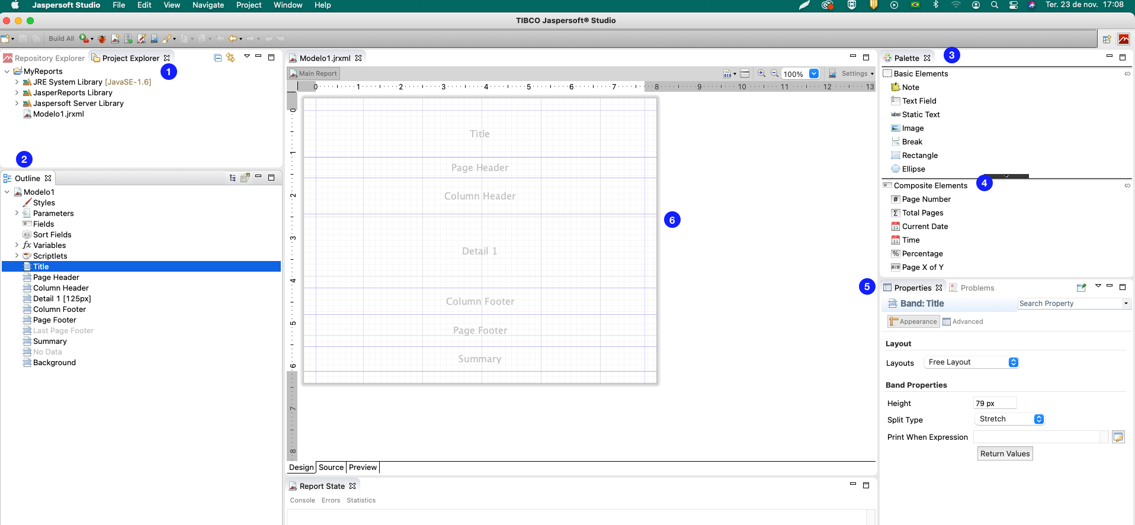Viewport: 1135px width, 525px height.
Task: Expand Variables node in Outline
Action: click(17, 245)
